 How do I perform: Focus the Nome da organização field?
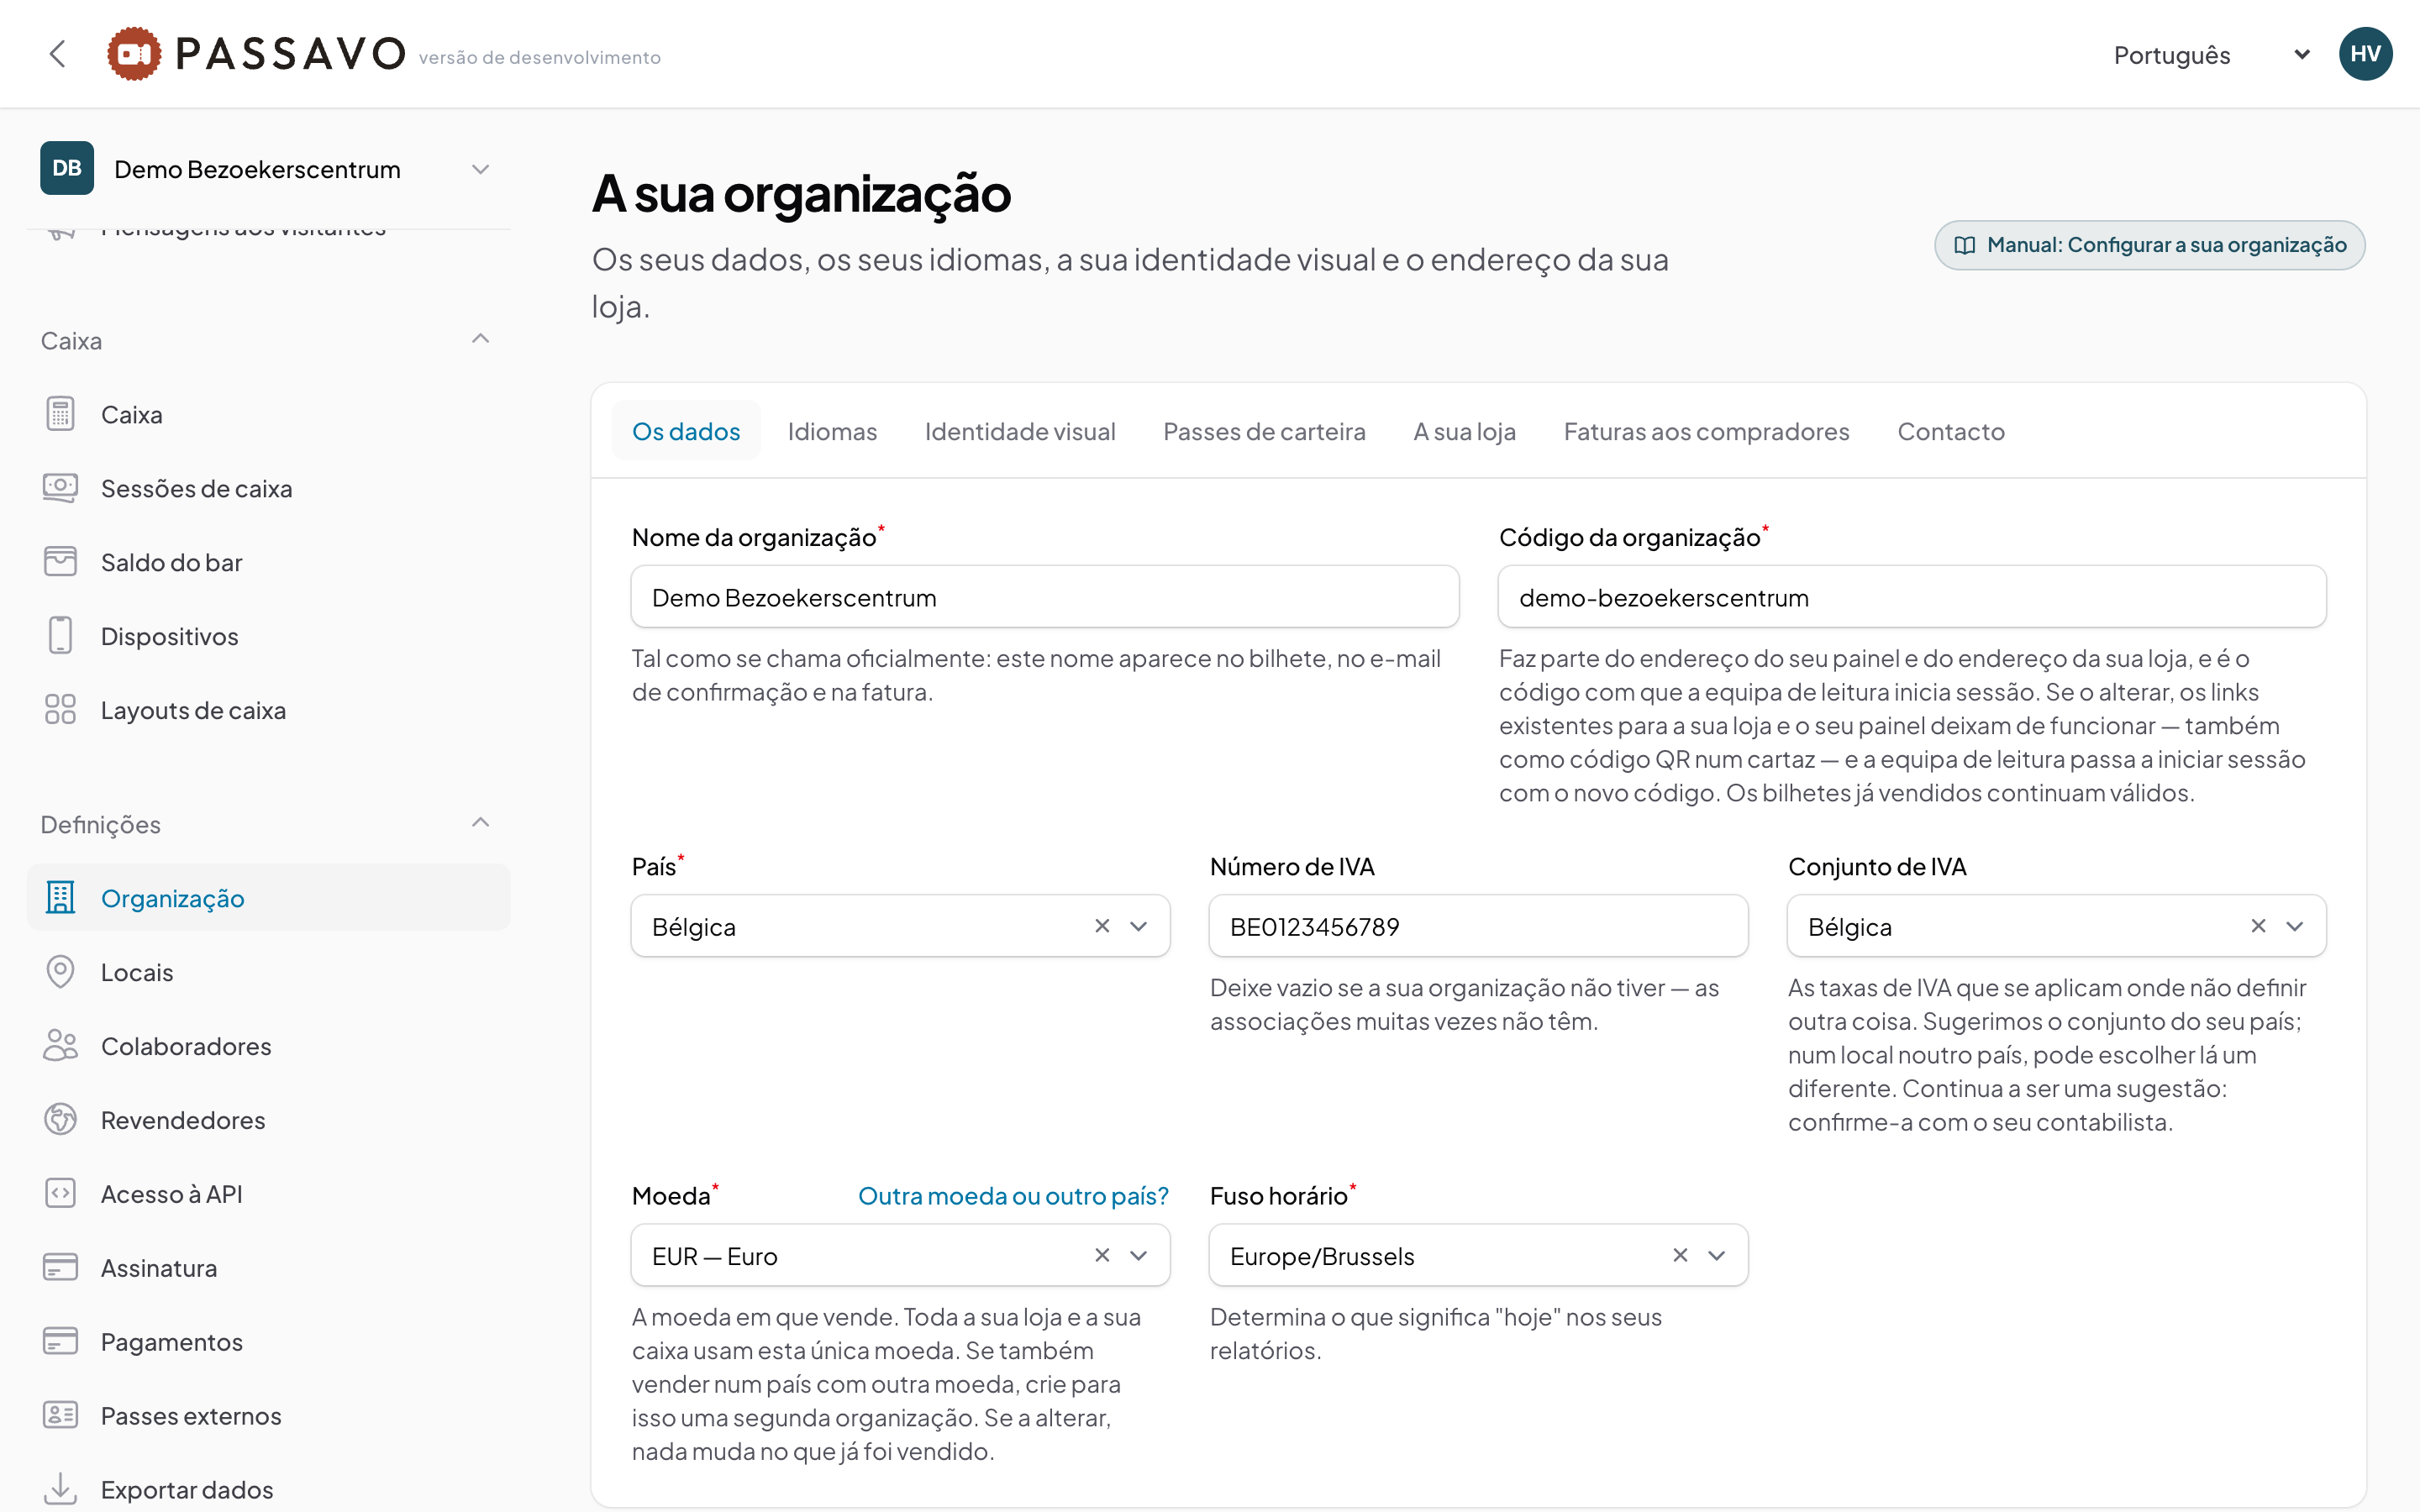(x=1045, y=597)
